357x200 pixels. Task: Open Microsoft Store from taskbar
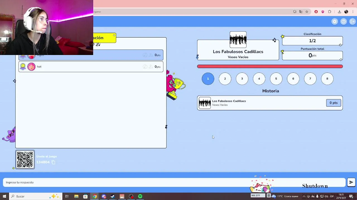click(85, 196)
